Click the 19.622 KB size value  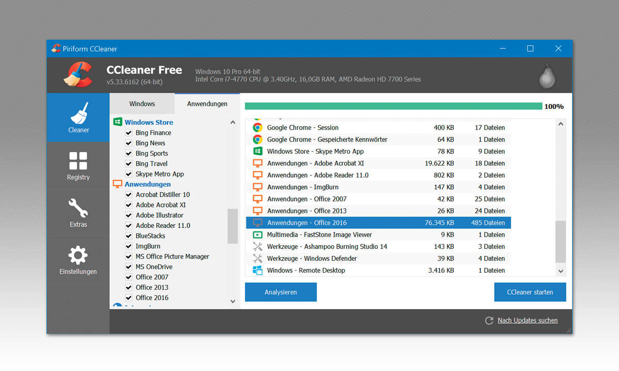coord(439,163)
